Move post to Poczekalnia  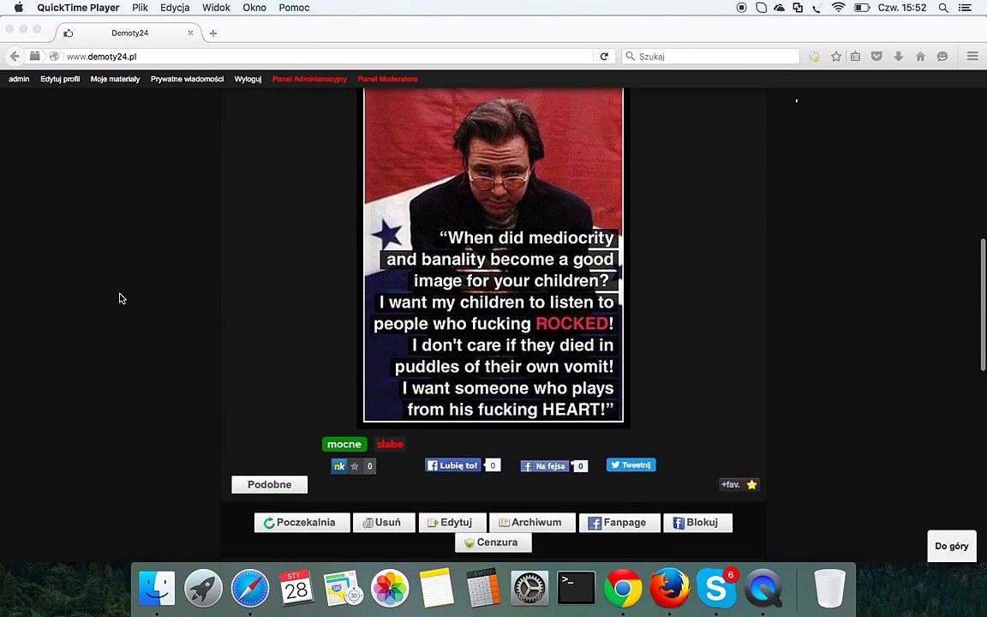pos(302,523)
